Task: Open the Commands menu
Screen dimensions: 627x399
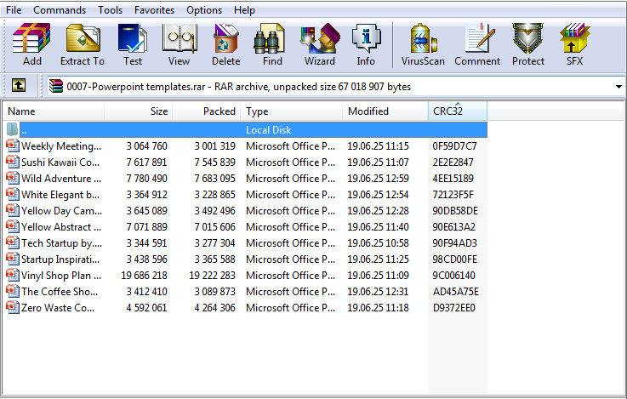Action: (60, 10)
